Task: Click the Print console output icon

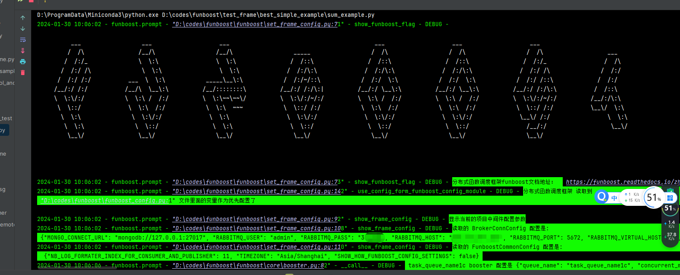Action: [23, 62]
